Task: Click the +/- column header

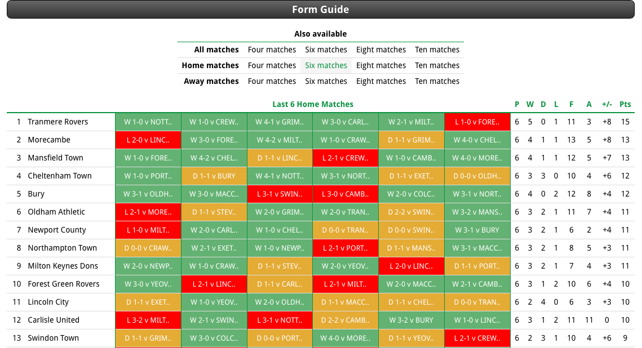Action: [x=607, y=104]
